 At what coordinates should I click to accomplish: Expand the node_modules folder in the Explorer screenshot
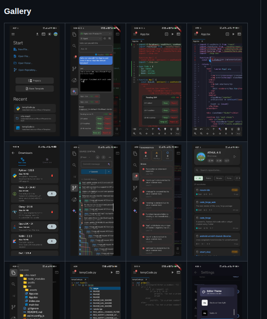pyautogui.click(x=34, y=279)
